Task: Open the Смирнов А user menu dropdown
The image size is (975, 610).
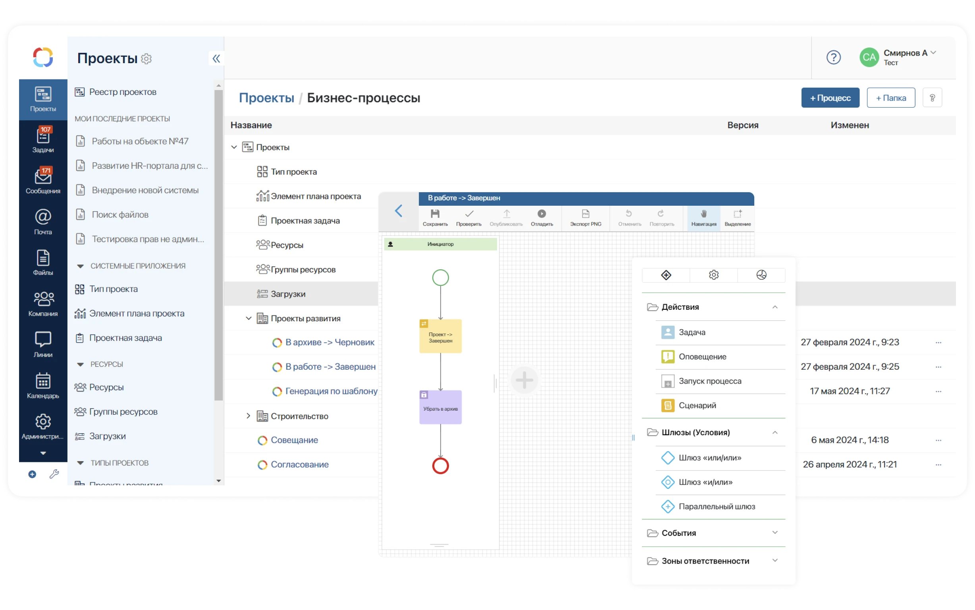Action: [x=933, y=53]
